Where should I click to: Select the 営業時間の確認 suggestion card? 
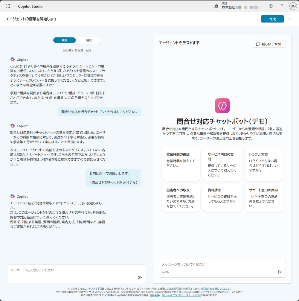pos(181,164)
